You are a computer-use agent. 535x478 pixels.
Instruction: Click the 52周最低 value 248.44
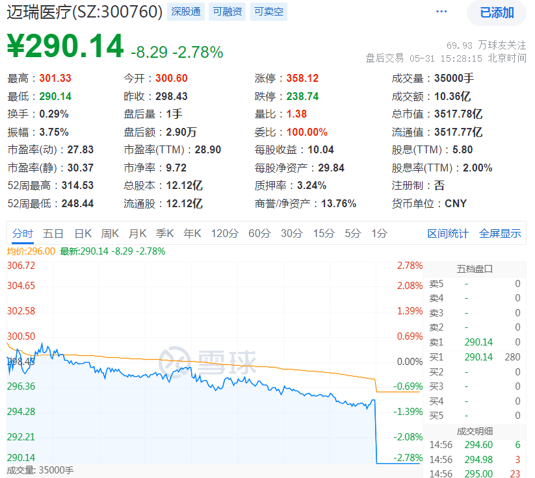(x=77, y=204)
